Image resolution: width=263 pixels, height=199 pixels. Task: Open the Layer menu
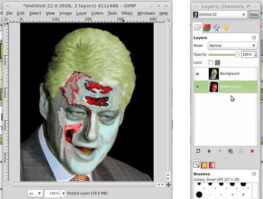point(81,13)
